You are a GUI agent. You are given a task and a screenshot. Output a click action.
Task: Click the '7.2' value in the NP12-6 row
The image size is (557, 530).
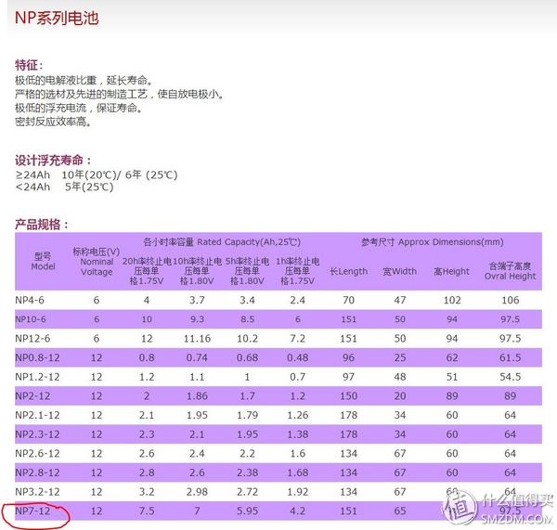(298, 339)
